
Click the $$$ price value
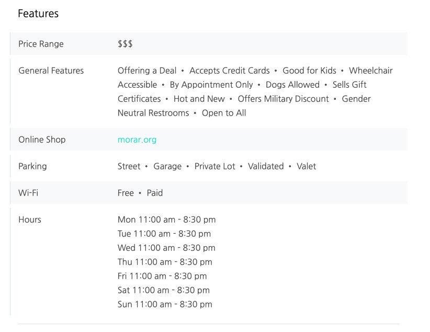click(125, 44)
